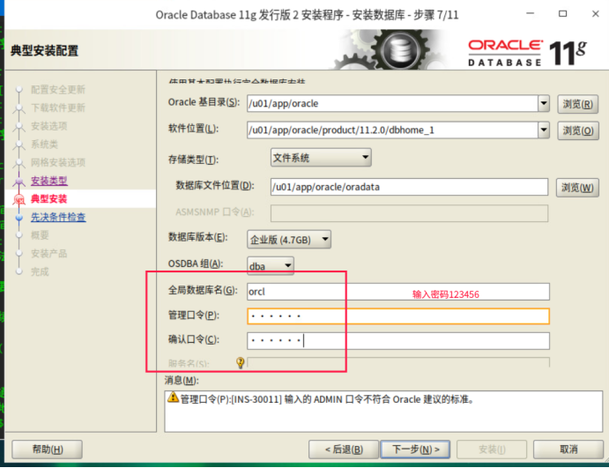609x468 pixels.
Task: Expand the 软件位置 dropdown arrow
Action: (x=544, y=130)
